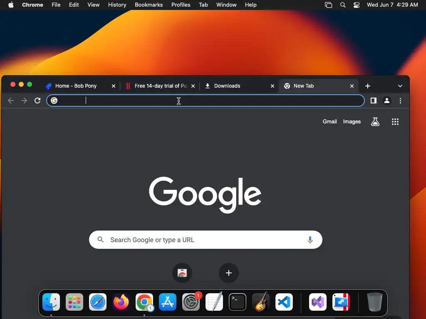Open Terminal from the Dock

pyautogui.click(x=238, y=302)
